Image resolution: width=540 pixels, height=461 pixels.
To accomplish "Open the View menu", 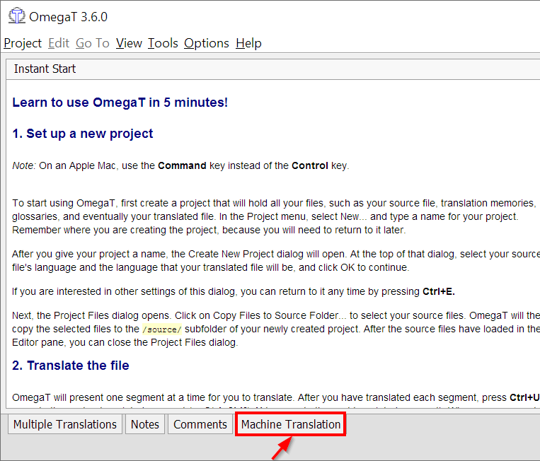I will tap(129, 43).
